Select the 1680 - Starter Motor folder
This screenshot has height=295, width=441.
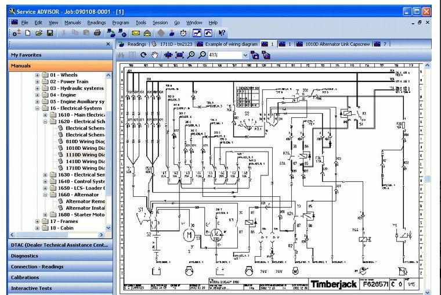click(81, 215)
